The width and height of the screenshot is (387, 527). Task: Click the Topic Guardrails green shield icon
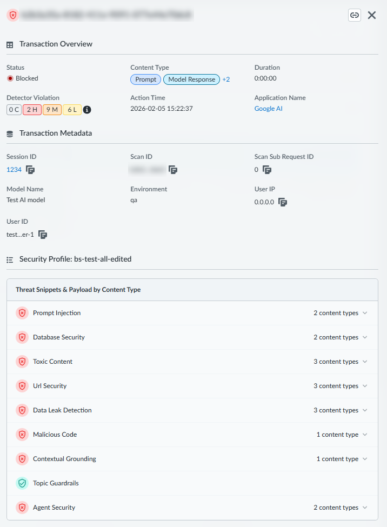(x=22, y=483)
